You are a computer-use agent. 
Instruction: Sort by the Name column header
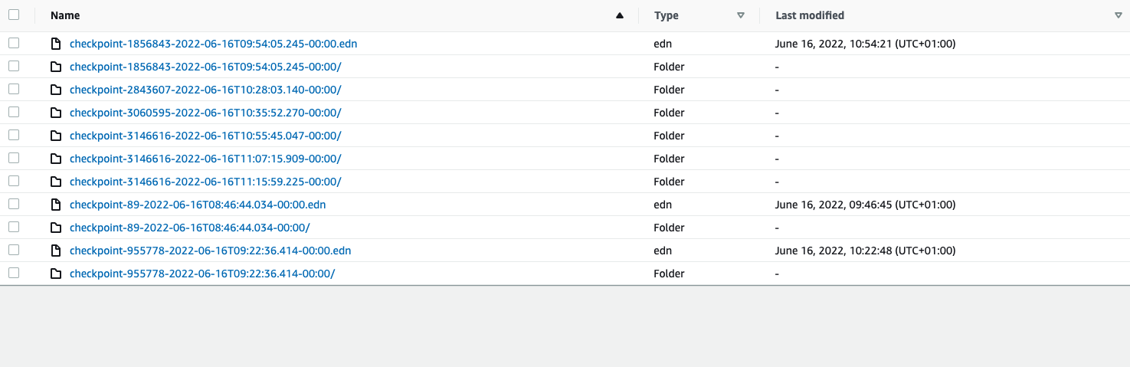pos(65,15)
